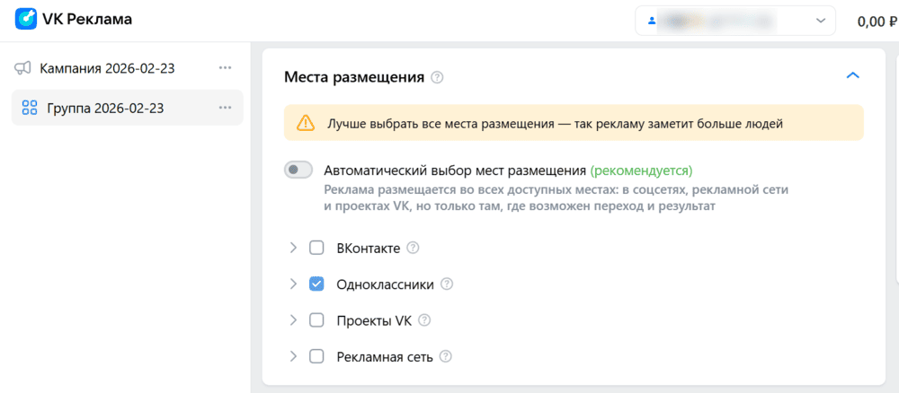The image size is (899, 393).
Task: Uncheck the Одноклассники checkbox
Action: click(316, 284)
